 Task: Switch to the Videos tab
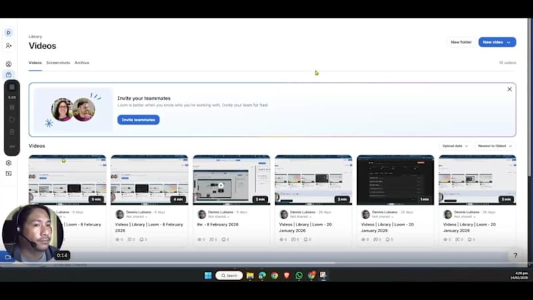[35, 63]
